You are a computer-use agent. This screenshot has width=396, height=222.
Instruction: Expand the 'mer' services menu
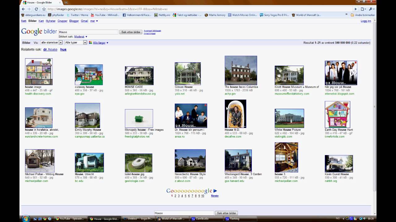click(94, 21)
